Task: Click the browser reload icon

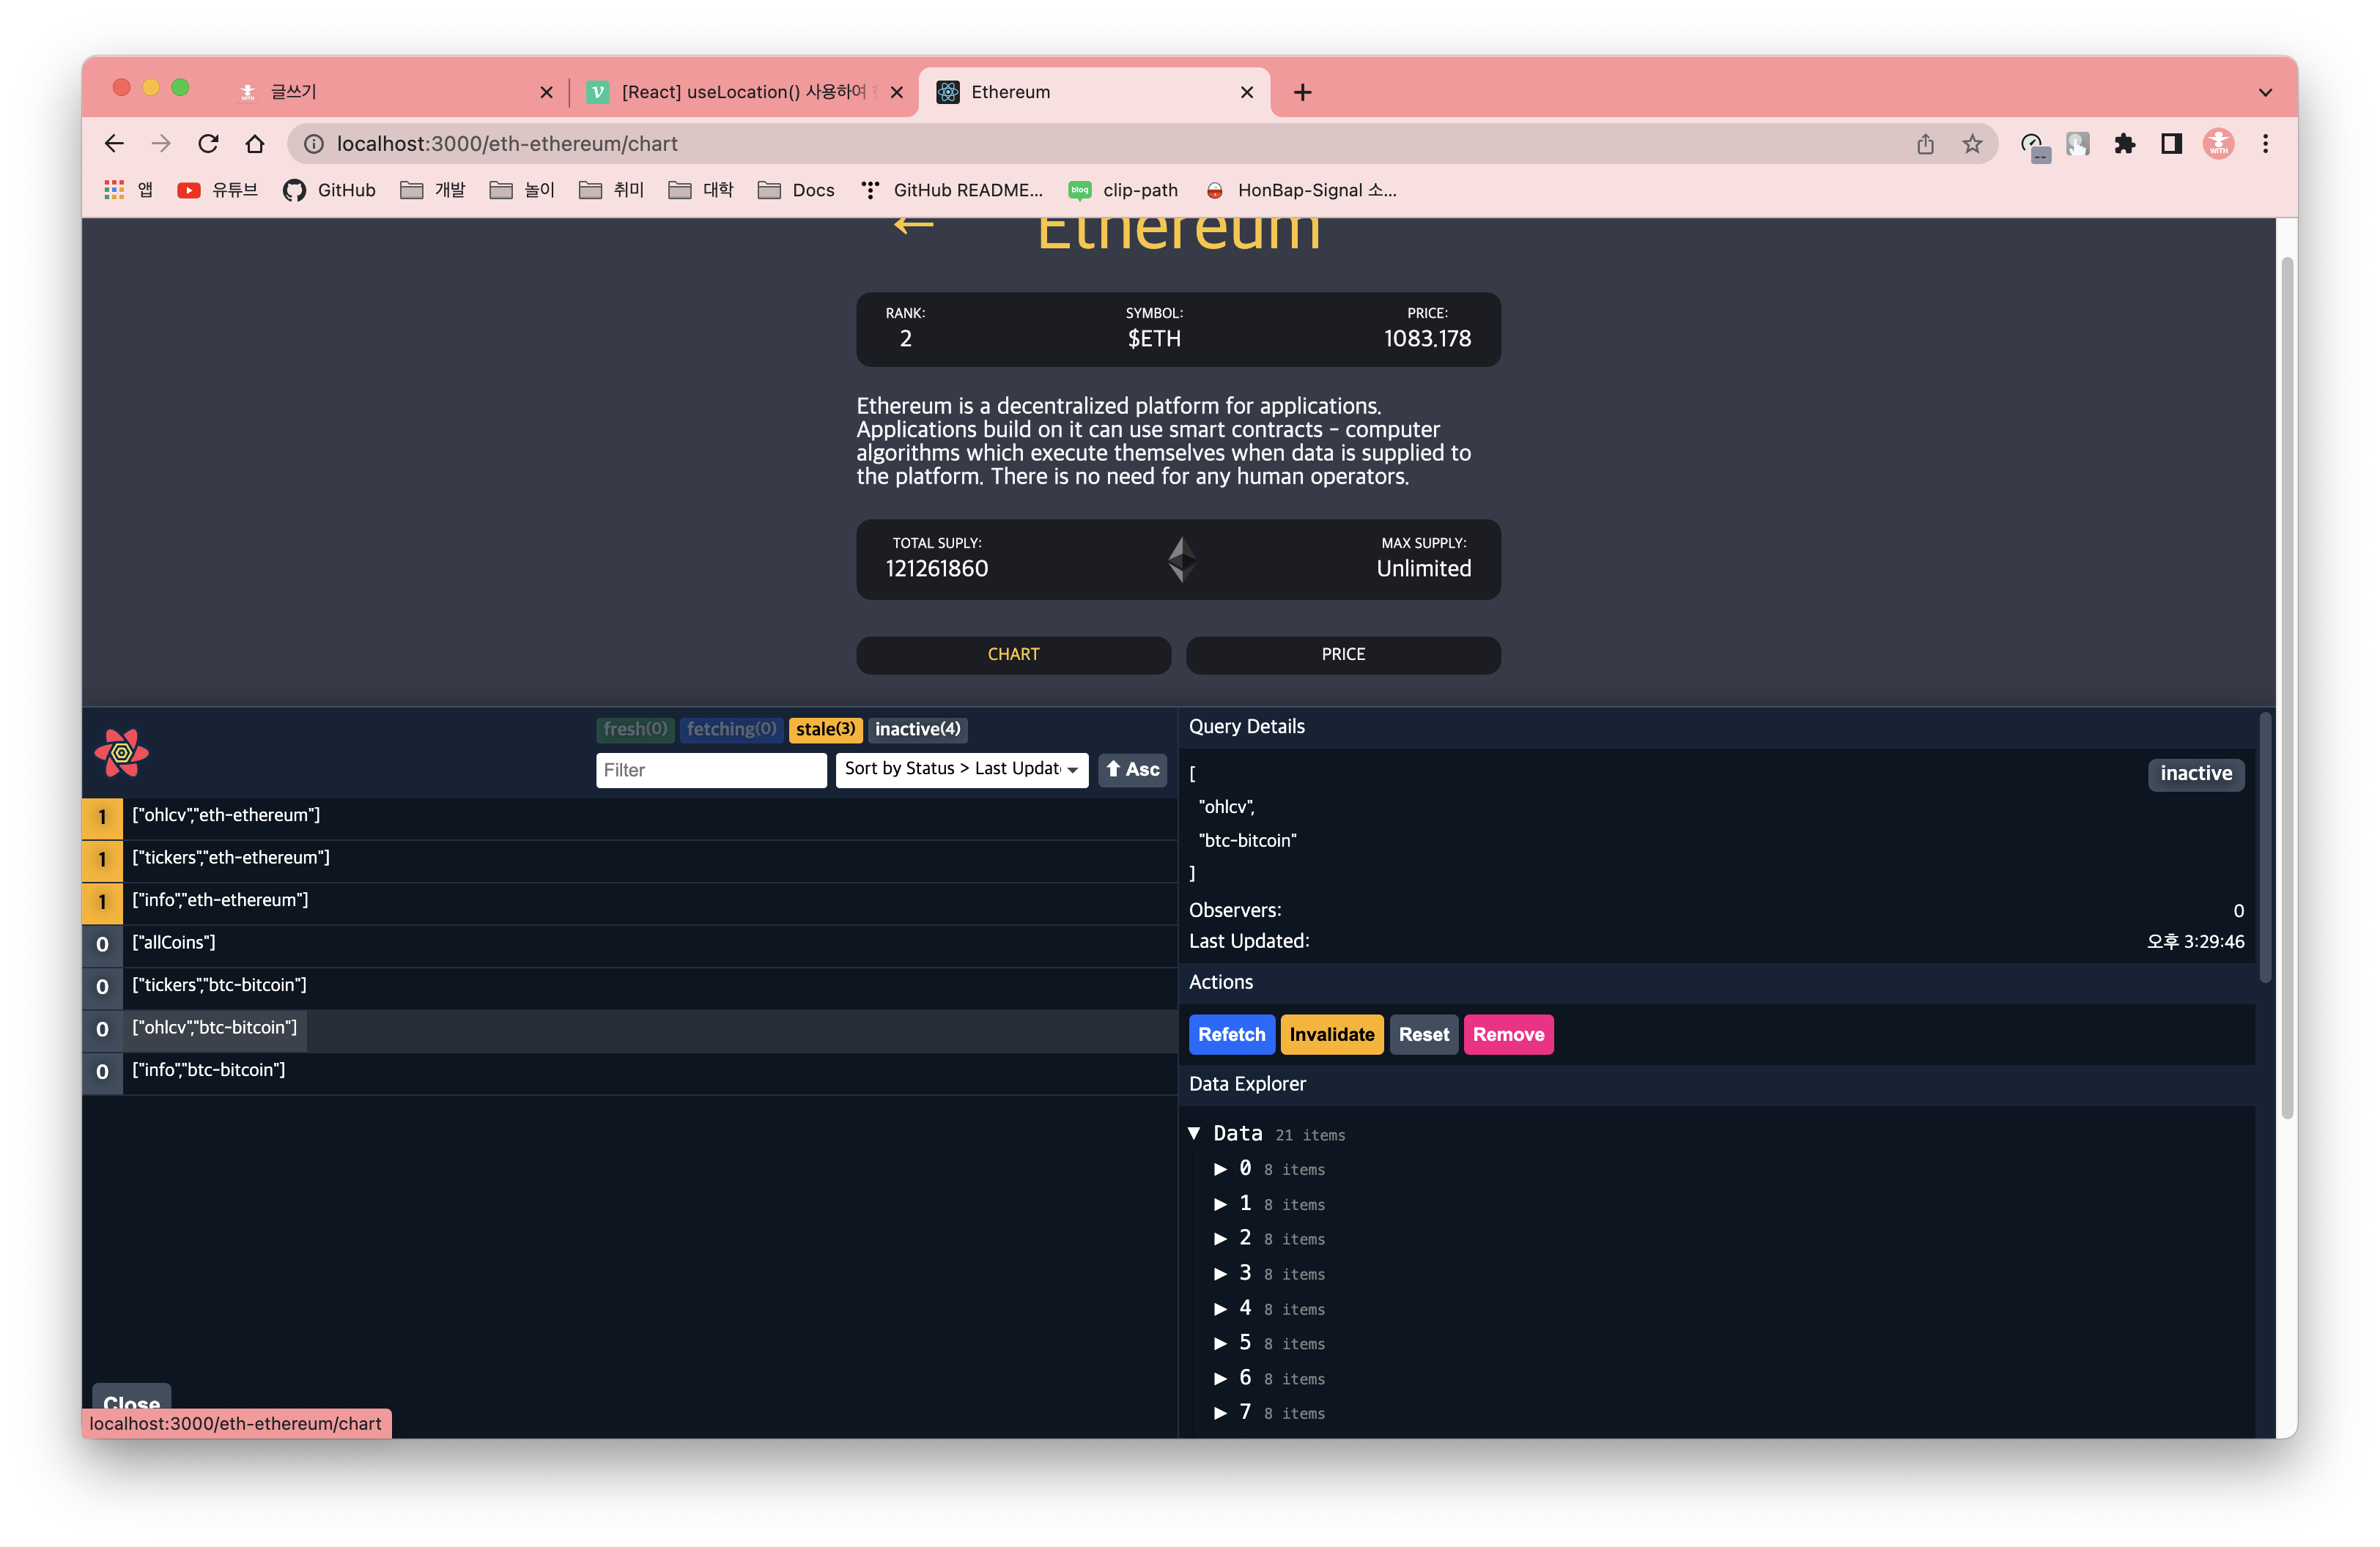Action: pyautogui.click(x=208, y=144)
